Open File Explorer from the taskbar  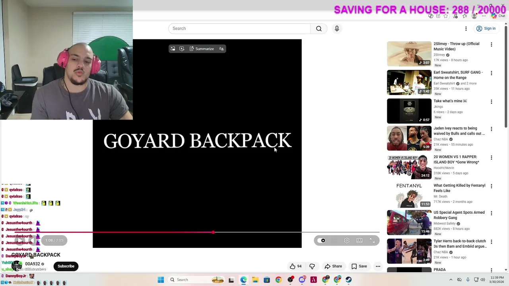(x=255, y=280)
